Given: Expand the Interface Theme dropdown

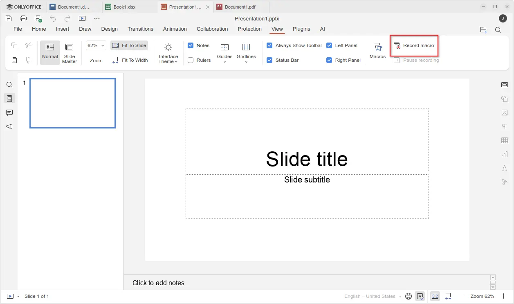Looking at the screenshot, I should tap(168, 53).
